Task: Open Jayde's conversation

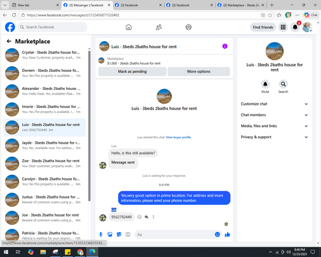Action: [x=44, y=145]
